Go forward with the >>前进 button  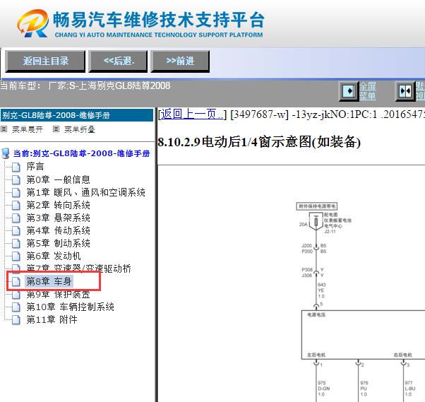(x=180, y=61)
